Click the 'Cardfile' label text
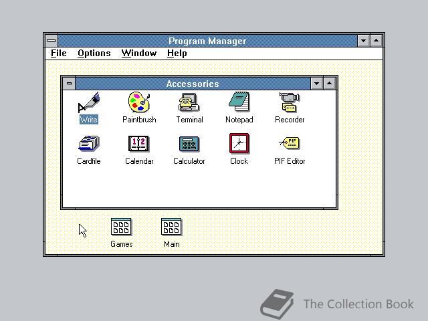This screenshot has height=321, width=428. click(89, 161)
